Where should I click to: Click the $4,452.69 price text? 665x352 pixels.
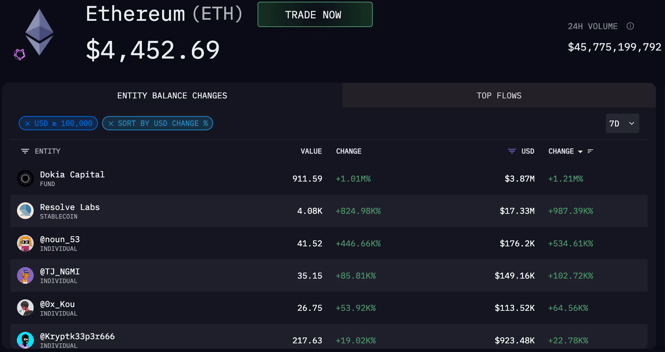click(153, 50)
